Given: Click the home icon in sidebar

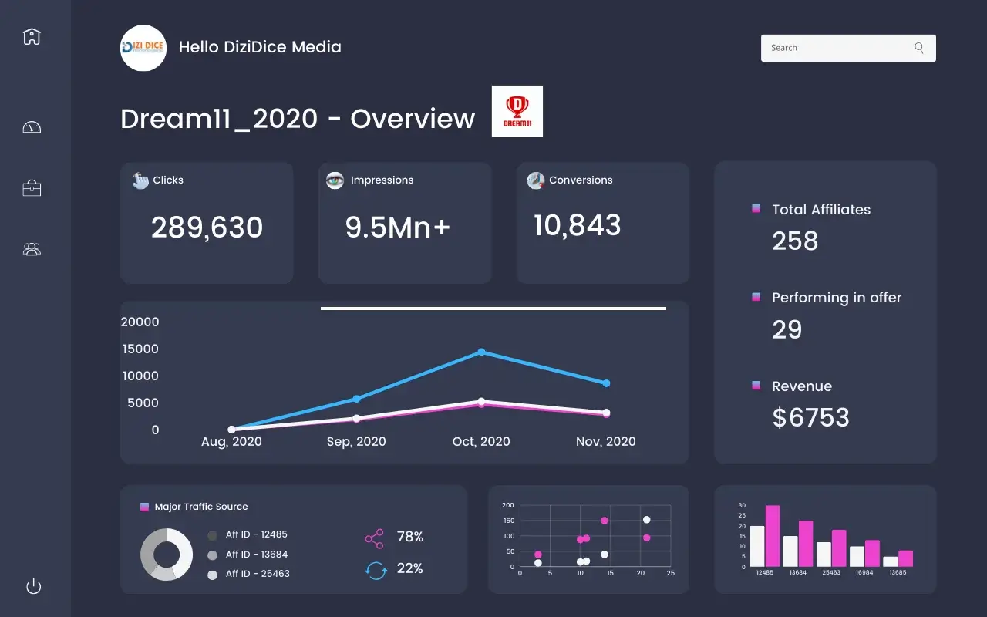Looking at the screenshot, I should click(32, 36).
